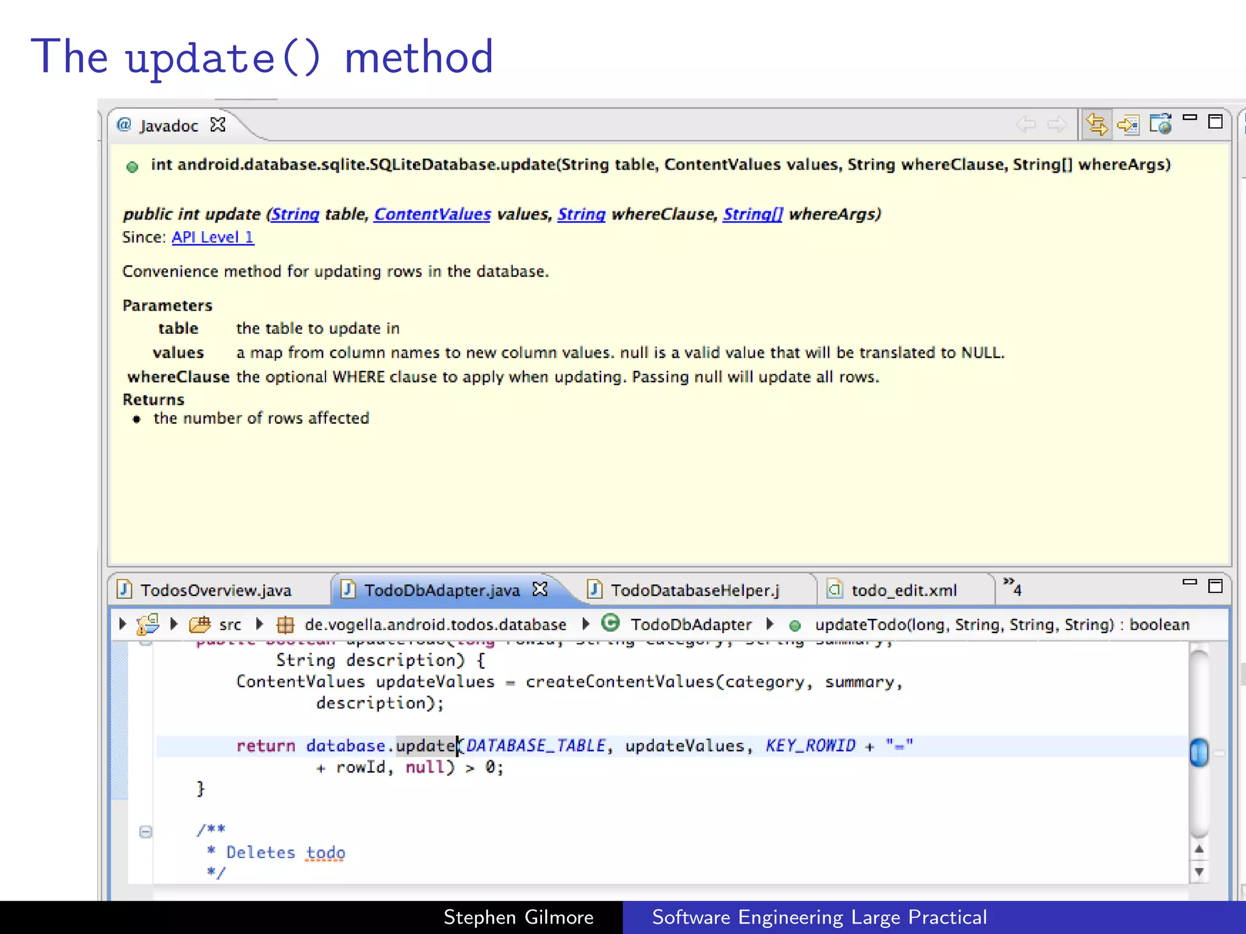Collapse the Deletes todo comment fold
Image resolution: width=1246 pixels, height=934 pixels.
[145, 831]
